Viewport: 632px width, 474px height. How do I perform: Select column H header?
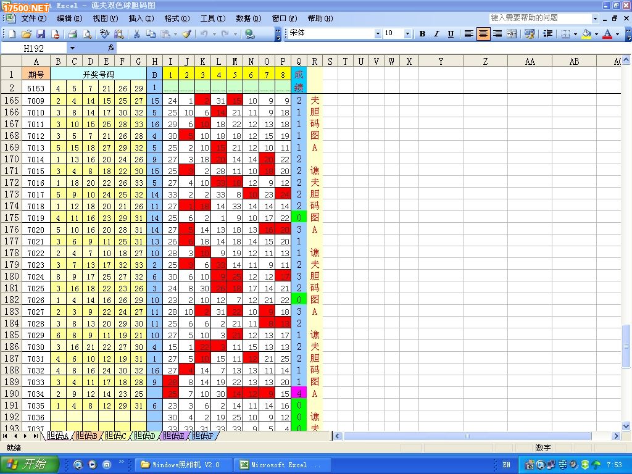coord(154,61)
